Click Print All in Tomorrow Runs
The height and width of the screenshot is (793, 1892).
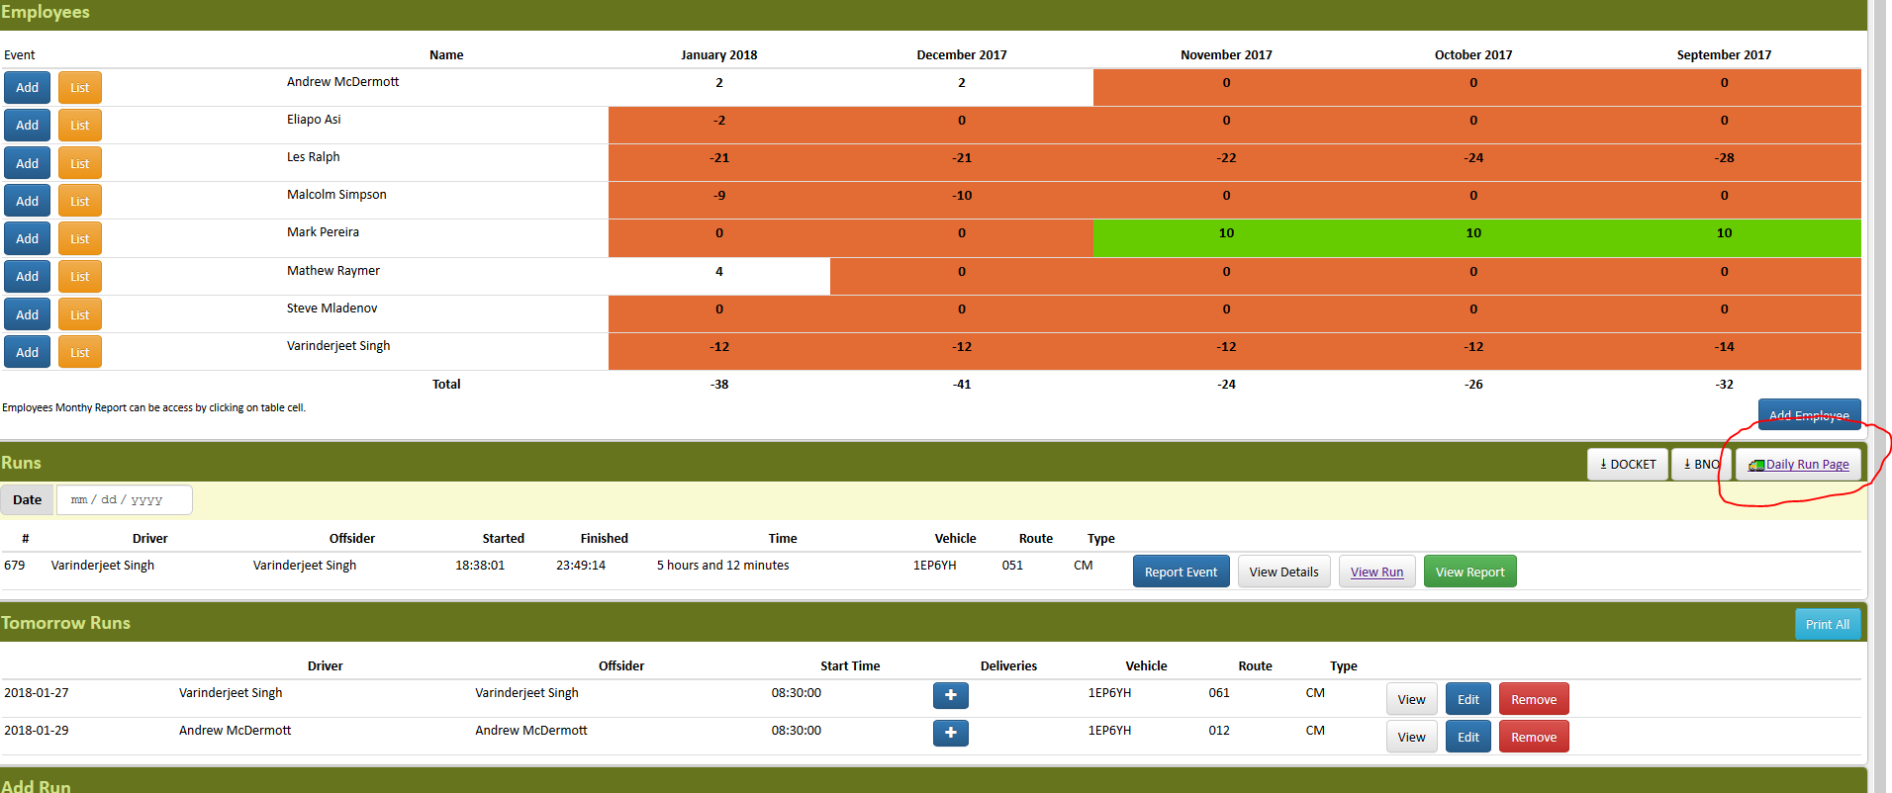click(x=1828, y=624)
